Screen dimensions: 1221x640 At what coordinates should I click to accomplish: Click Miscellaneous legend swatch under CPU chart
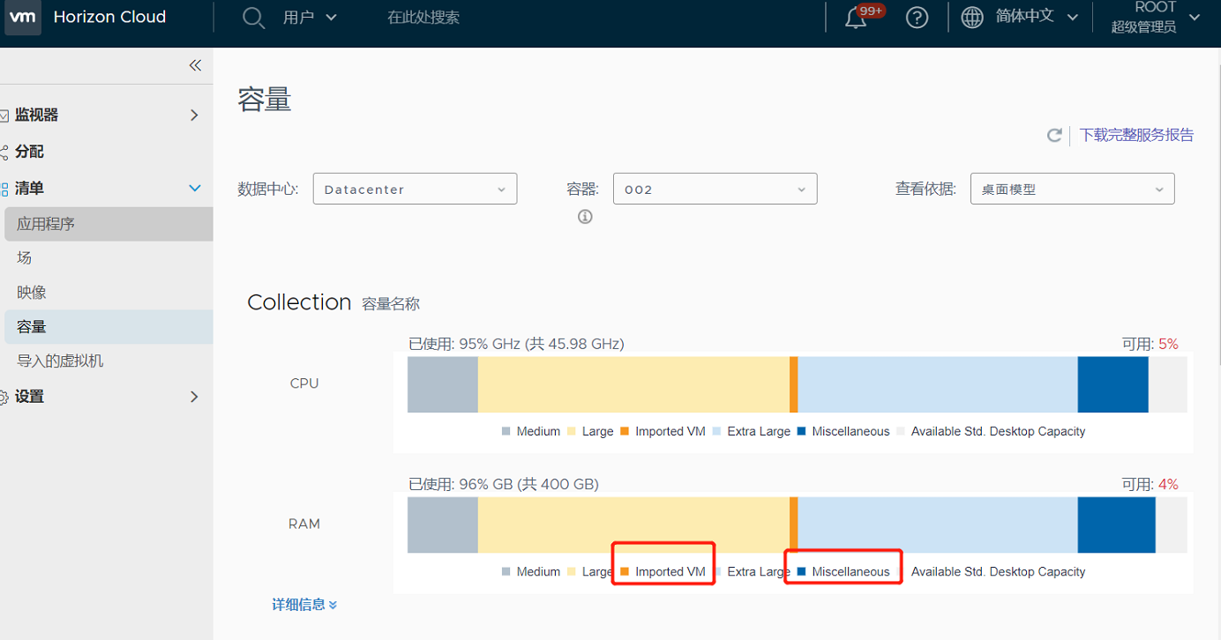pos(802,431)
